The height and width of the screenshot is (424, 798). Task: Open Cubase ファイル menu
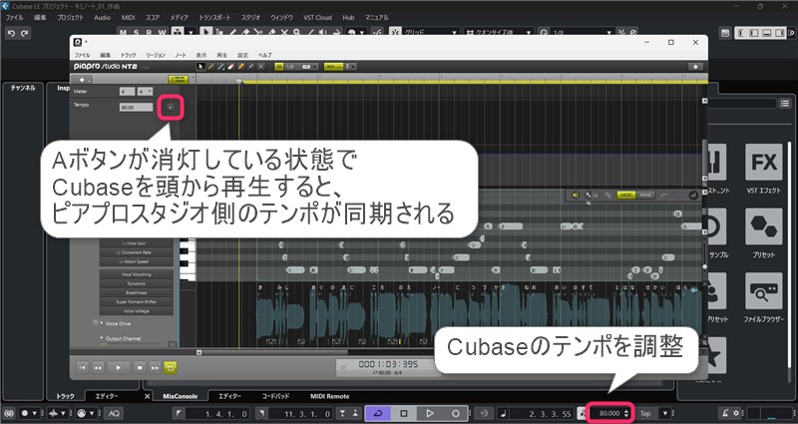coord(14,17)
